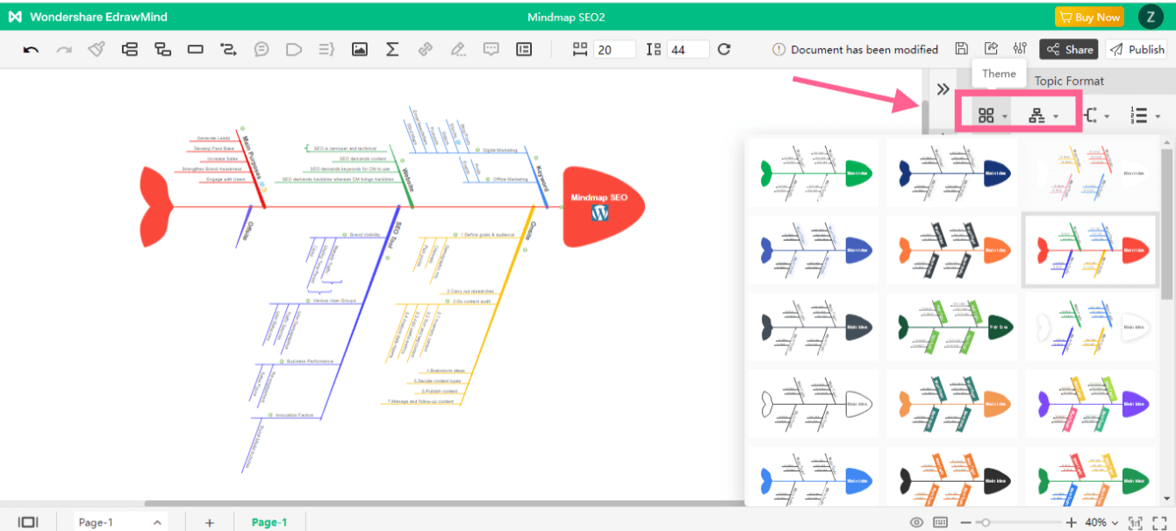Screen dimensions: 1176x531
Task: Select the highlighted red fishbone theme thumbnail
Action: (1091, 250)
